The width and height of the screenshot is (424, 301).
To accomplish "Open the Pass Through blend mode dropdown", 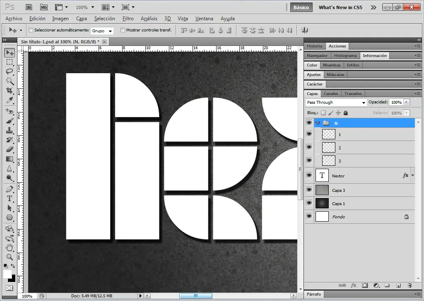I will (x=336, y=103).
